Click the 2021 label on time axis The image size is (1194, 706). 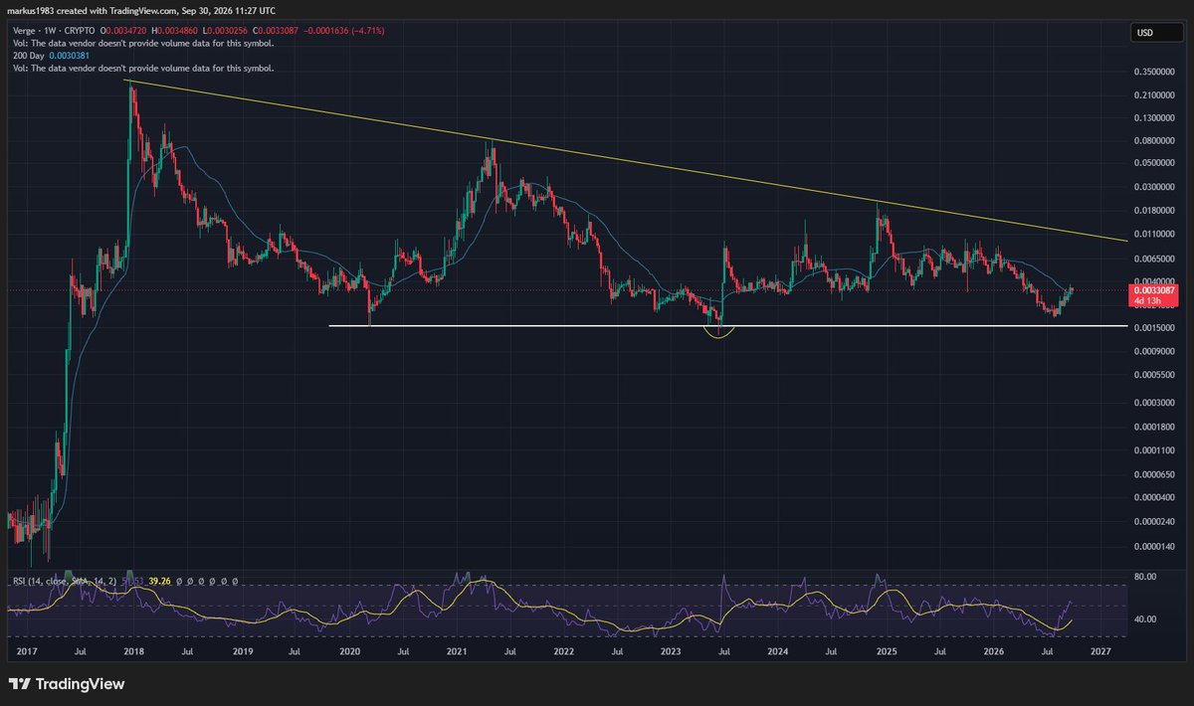point(457,653)
